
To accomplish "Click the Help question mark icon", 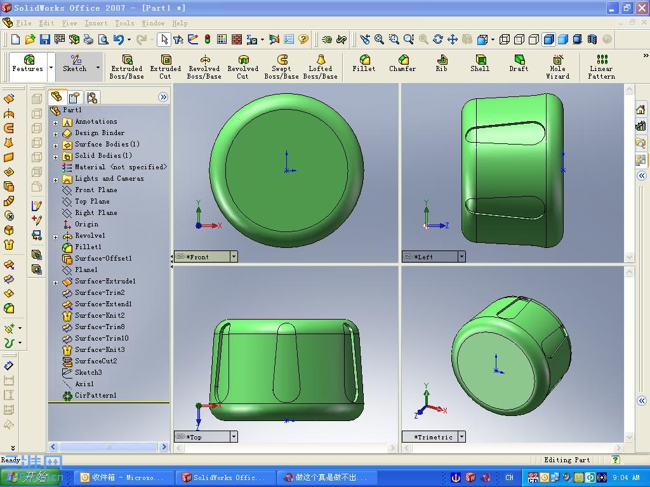I will (x=303, y=39).
